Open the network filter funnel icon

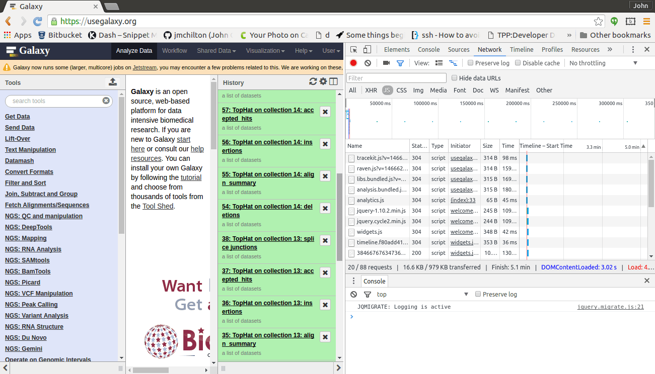tap(400, 63)
